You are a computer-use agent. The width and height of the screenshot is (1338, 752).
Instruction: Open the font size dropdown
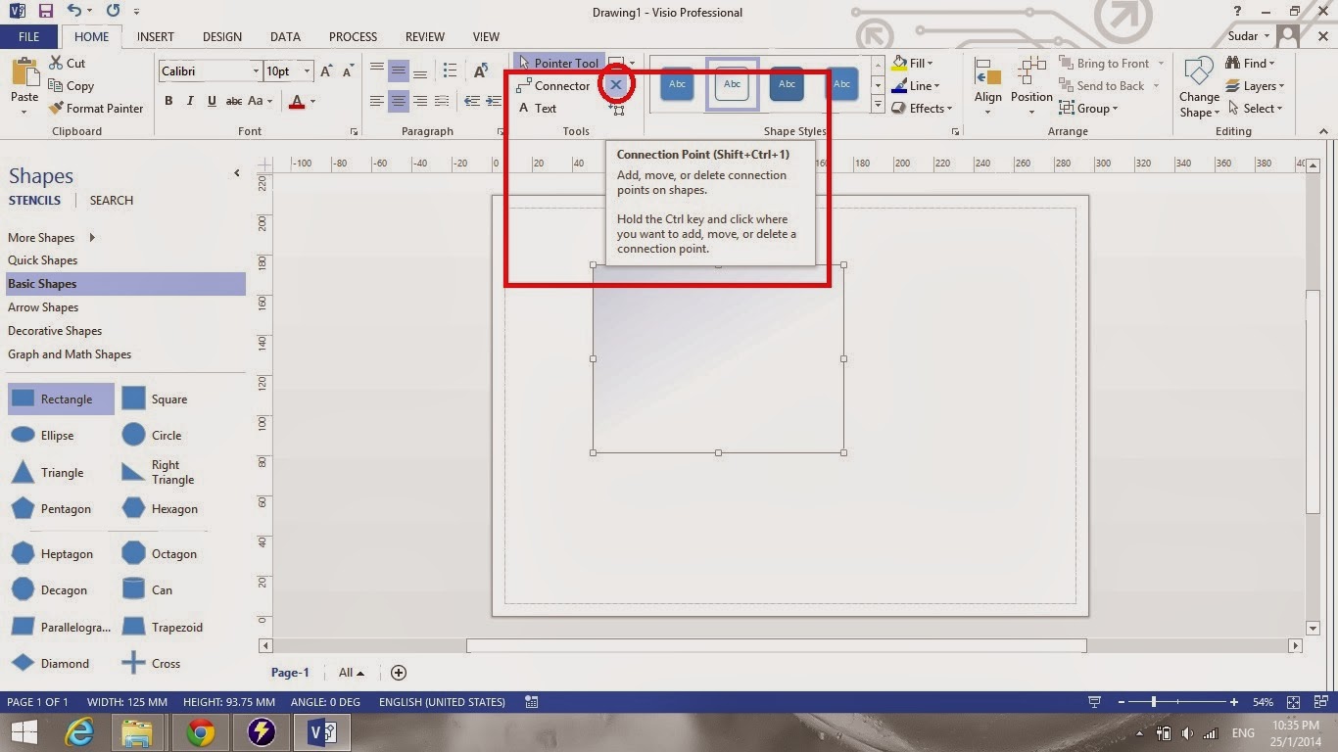pos(307,70)
